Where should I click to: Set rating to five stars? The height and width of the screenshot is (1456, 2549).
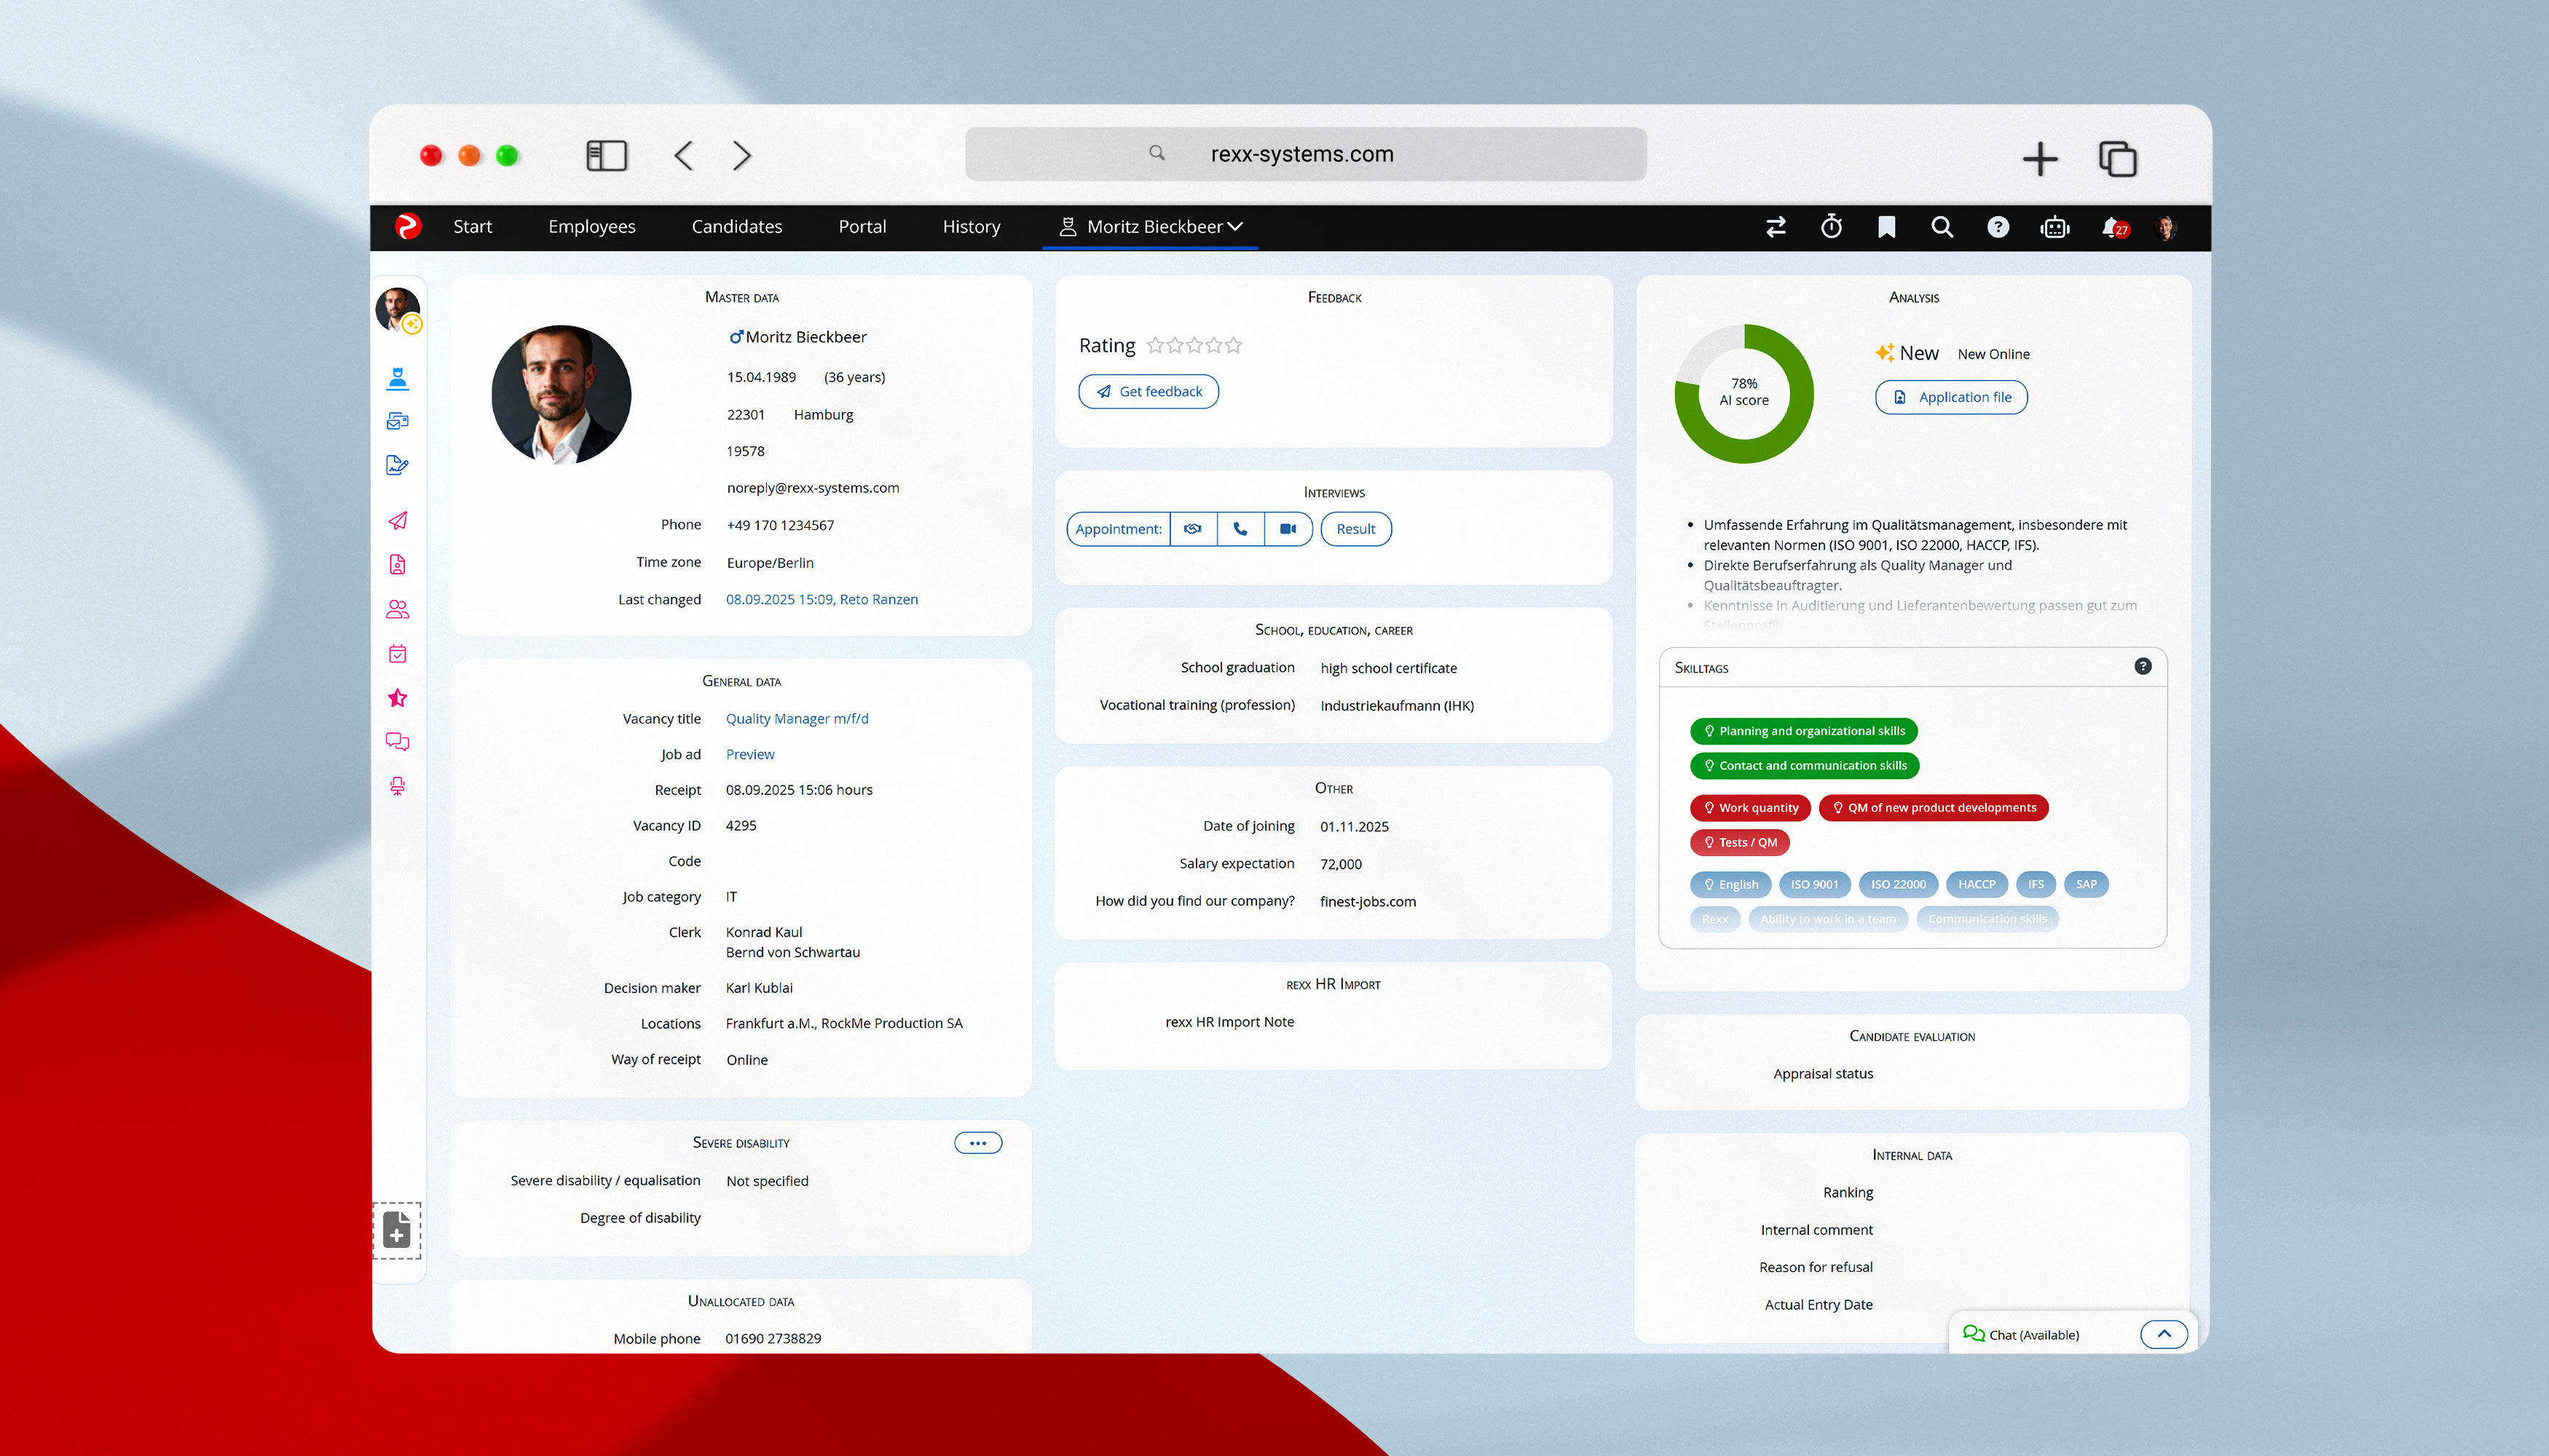click(1234, 345)
